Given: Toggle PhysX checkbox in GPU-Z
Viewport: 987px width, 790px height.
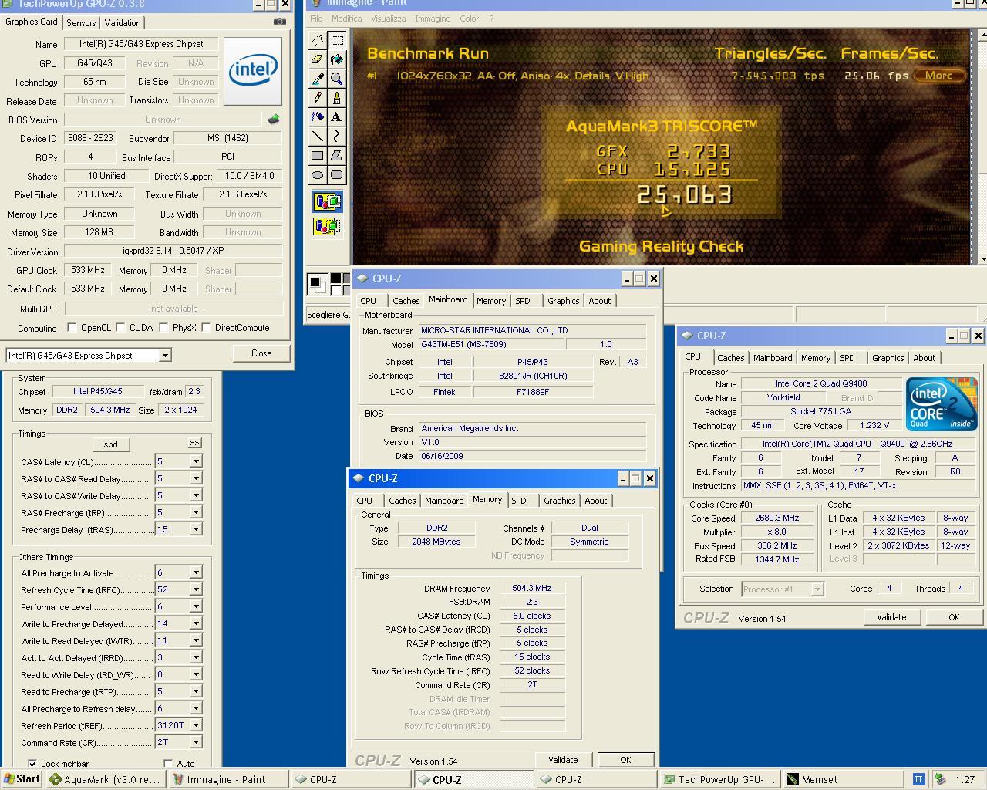Looking at the screenshot, I should [x=163, y=328].
